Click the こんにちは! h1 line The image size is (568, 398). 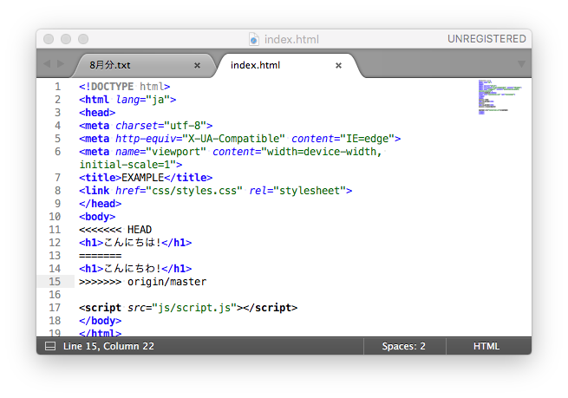pyautogui.click(x=135, y=243)
